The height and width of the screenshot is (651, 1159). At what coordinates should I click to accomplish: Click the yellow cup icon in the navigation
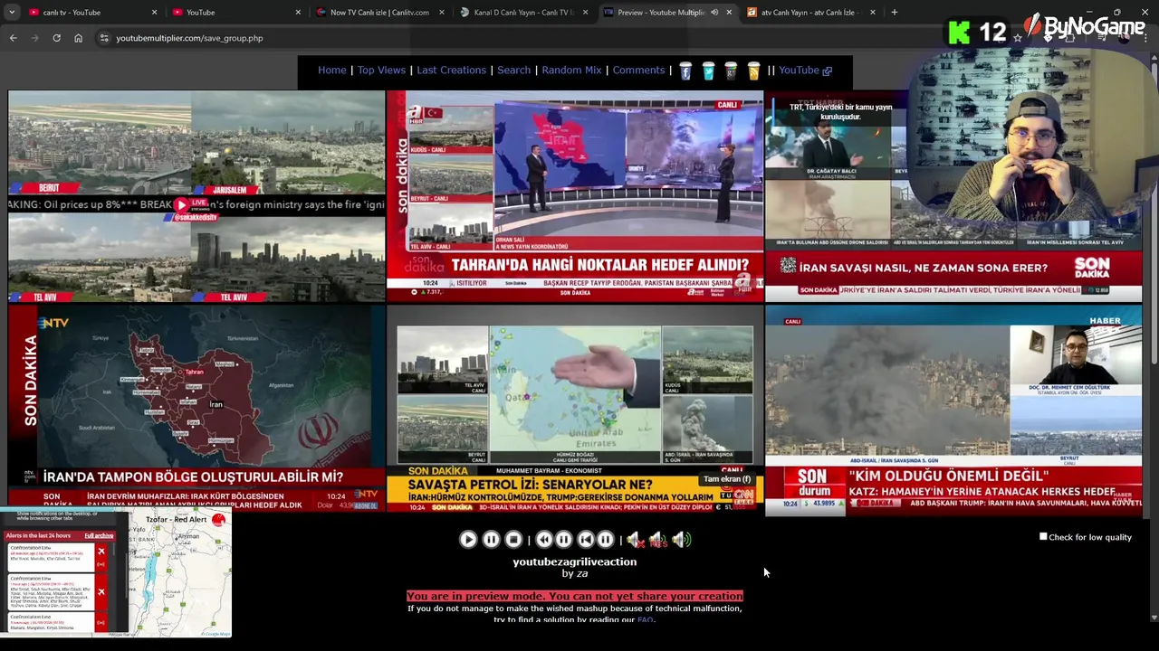click(x=753, y=71)
